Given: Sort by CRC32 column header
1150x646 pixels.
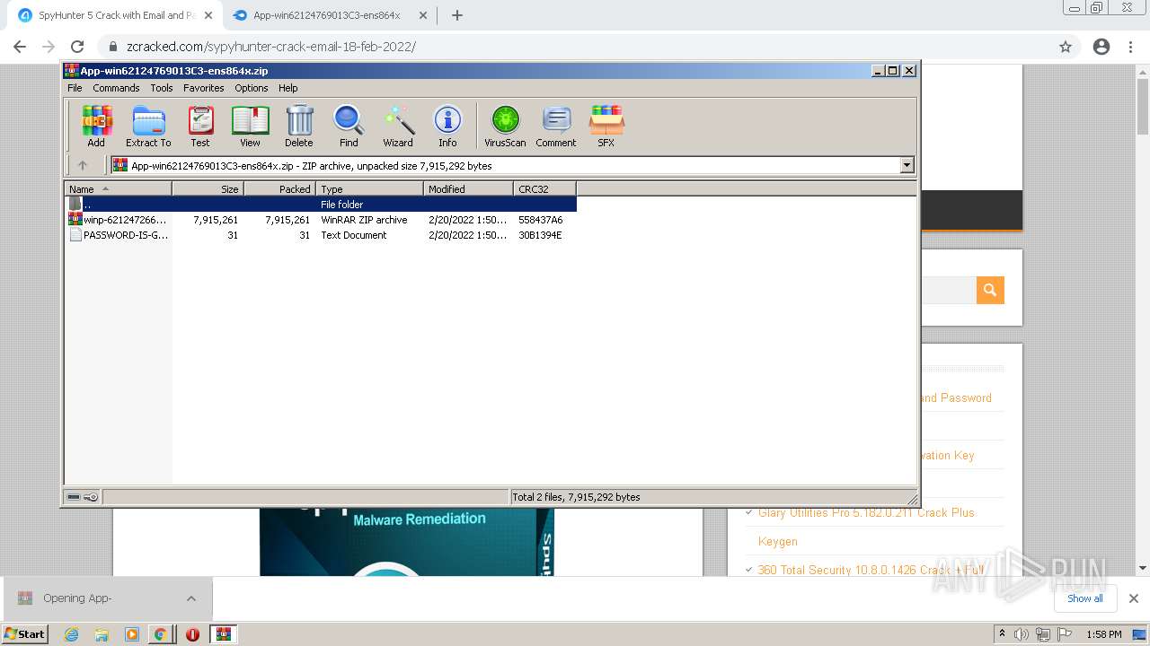Looking at the screenshot, I should point(545,188).
